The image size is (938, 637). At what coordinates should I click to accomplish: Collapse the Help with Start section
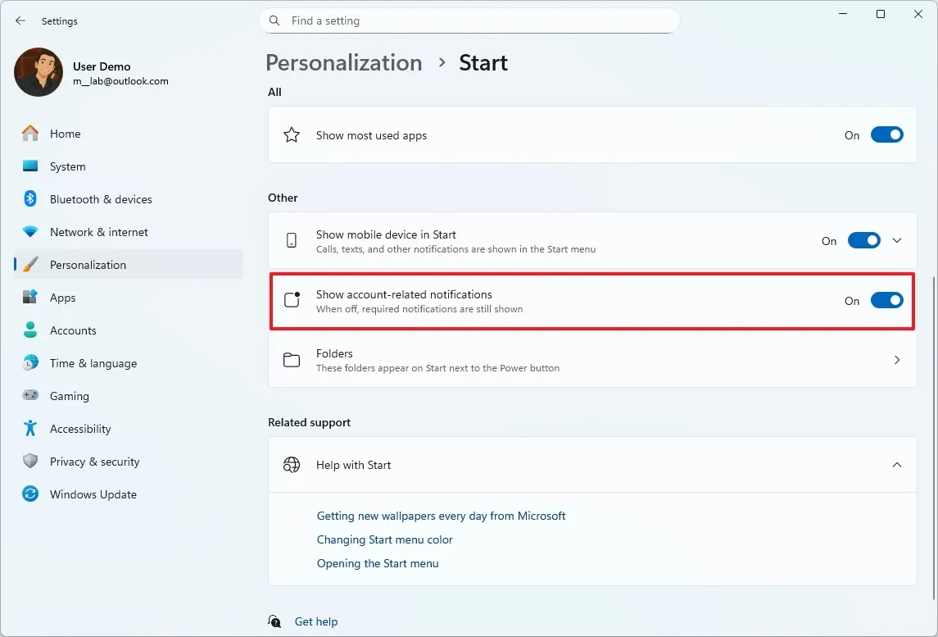897,465
